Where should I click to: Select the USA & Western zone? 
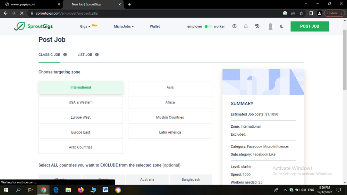[81, 102]
